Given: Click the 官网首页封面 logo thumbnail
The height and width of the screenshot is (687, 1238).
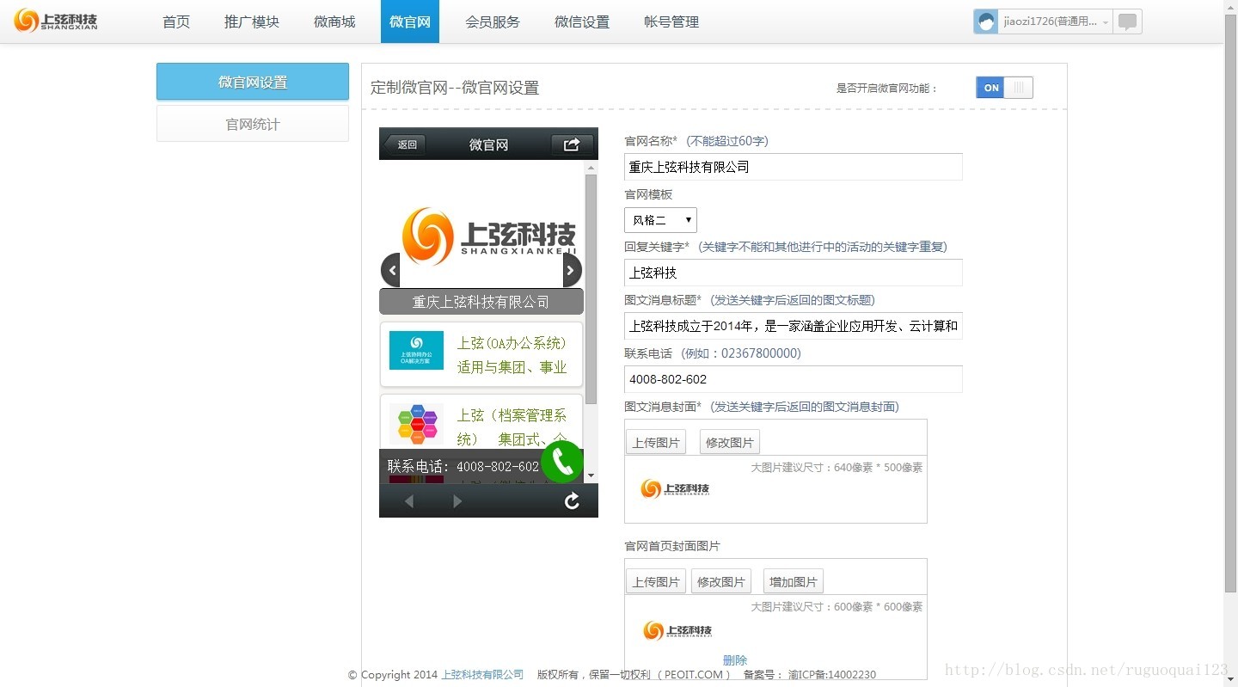Looking at the screenshot, I should click(677, 630).
